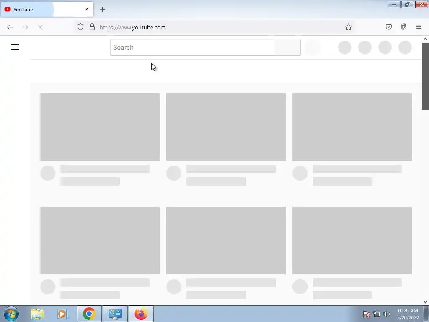Click scrollbar down arrow
The width and height of the screenshot is (429, 322).
pyautogui.click(x=425, y=302)
